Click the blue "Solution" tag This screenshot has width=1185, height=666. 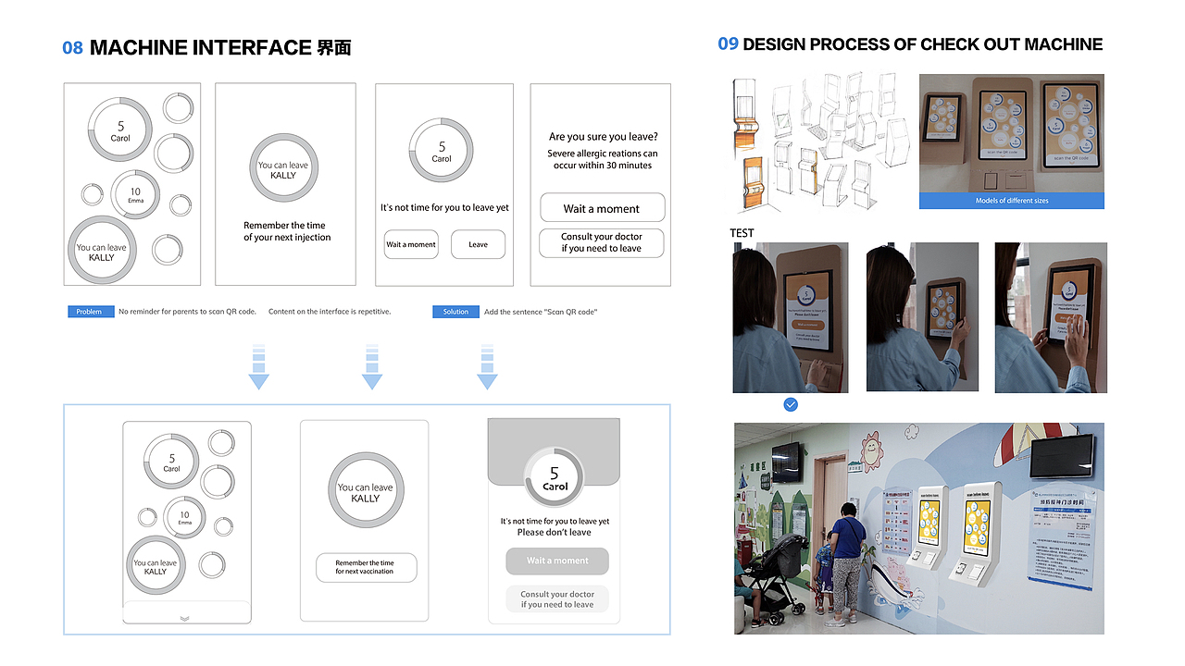click(455, 312)
